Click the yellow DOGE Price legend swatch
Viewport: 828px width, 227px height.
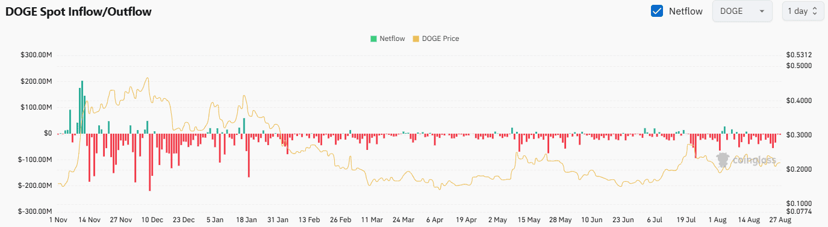click(x=416, y=39)
